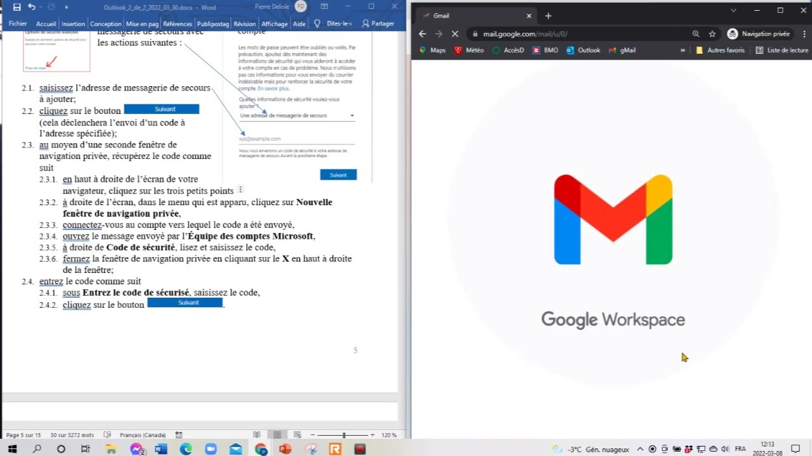Viewport: 812px width, 456px height.
Task: Click the Partager button in Word
Action: [378, 23]
